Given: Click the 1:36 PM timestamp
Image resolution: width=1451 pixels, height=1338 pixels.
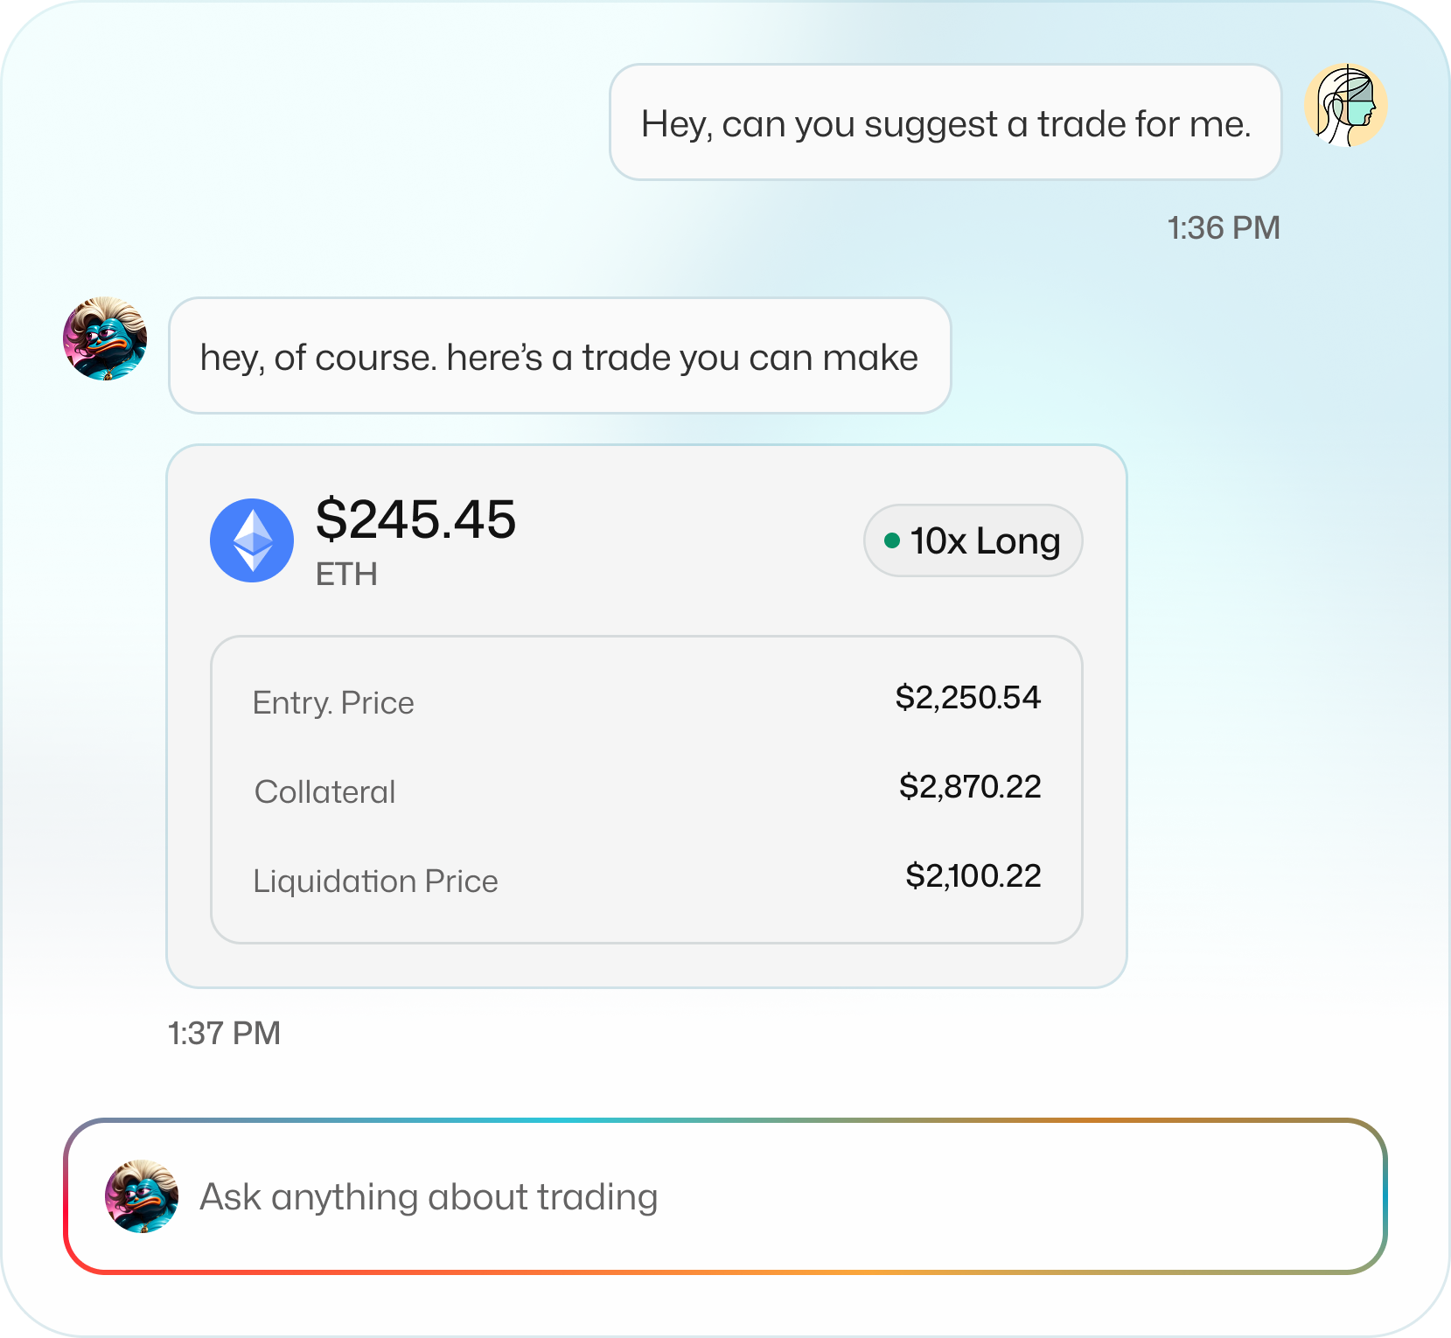Looking at the screenshot, I should click(x=1224, y=228).
